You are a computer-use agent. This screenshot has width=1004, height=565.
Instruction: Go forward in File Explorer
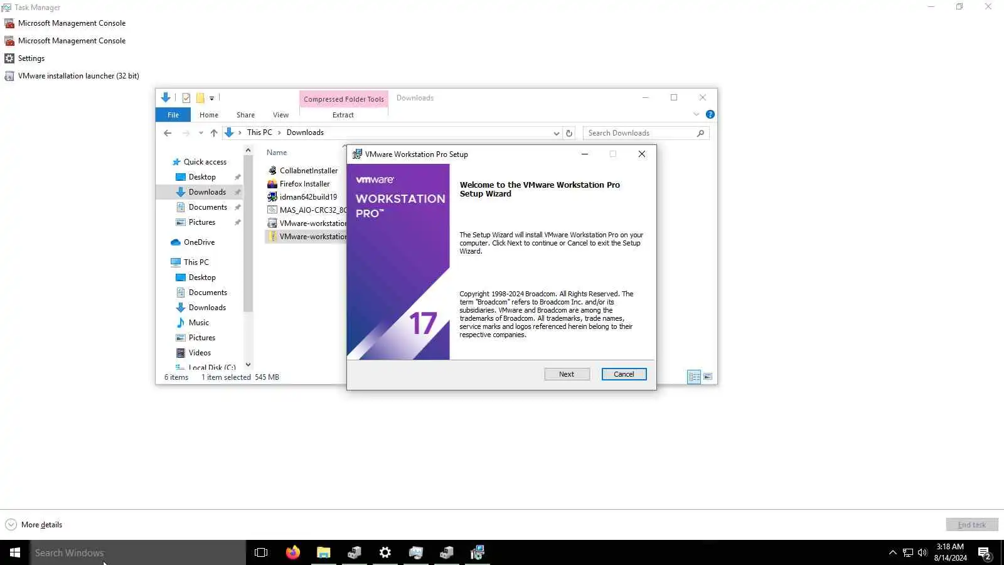pyautogui.click(x=186, y=133)
